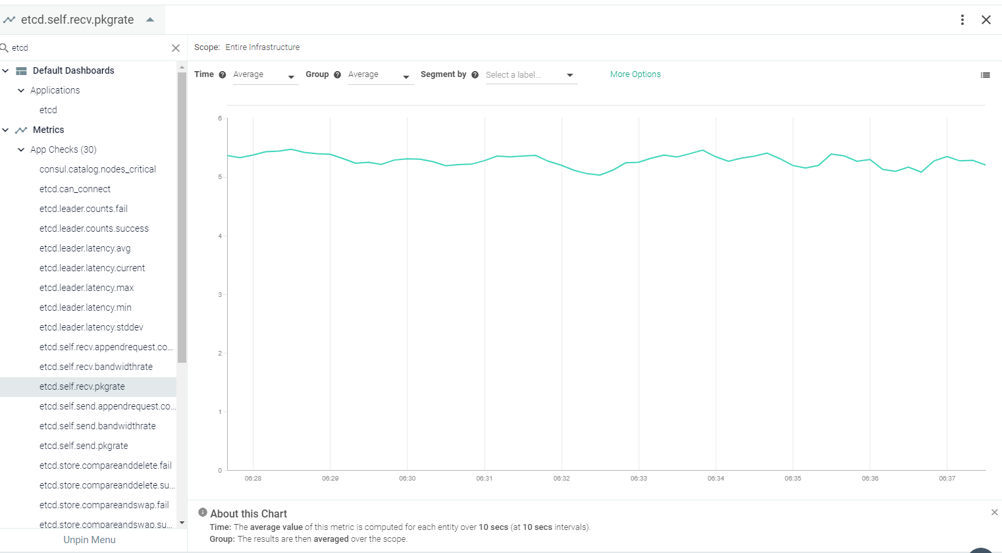Click the sidebar scrollbar down arrow
The image size is (1002, 553).
coord(182,523)
